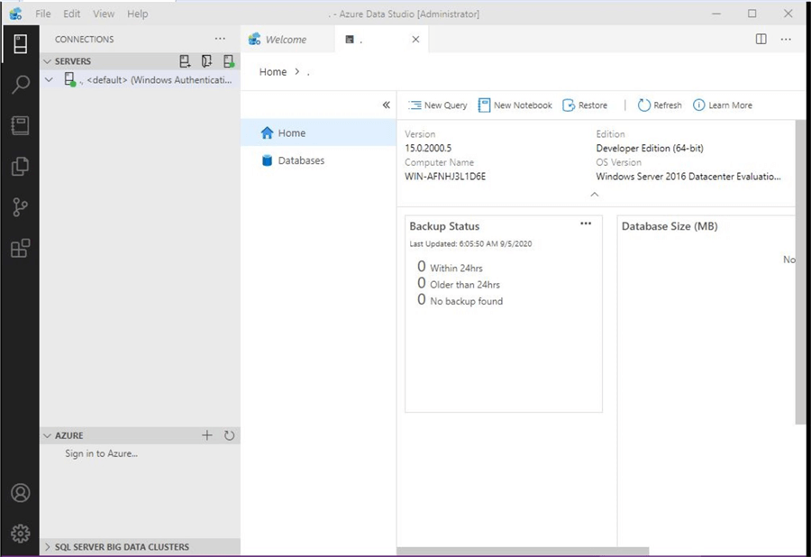
Task: Expand SQL Server Big Data Clusters section
Action: tap(48, 547)
